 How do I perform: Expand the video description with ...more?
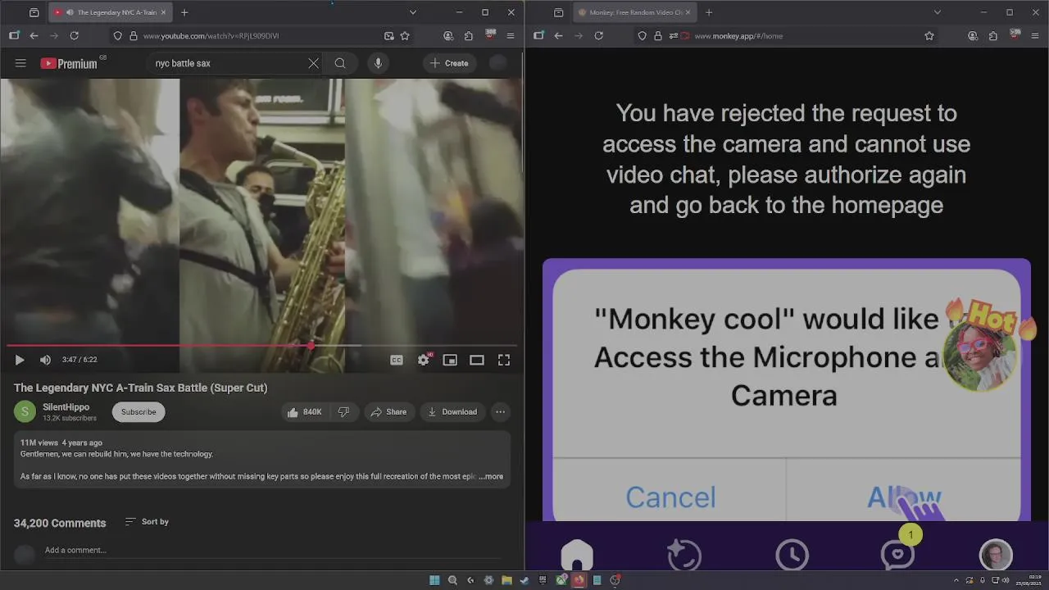point(492,476)
